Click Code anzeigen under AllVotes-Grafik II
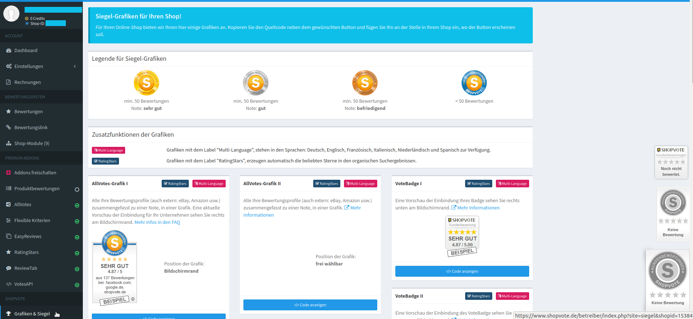Screen dimensions: 693x319 tap(310, 305)
